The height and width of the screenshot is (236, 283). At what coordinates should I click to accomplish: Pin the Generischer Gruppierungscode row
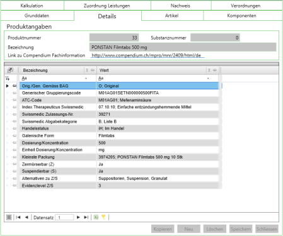[x=14, y=93]
